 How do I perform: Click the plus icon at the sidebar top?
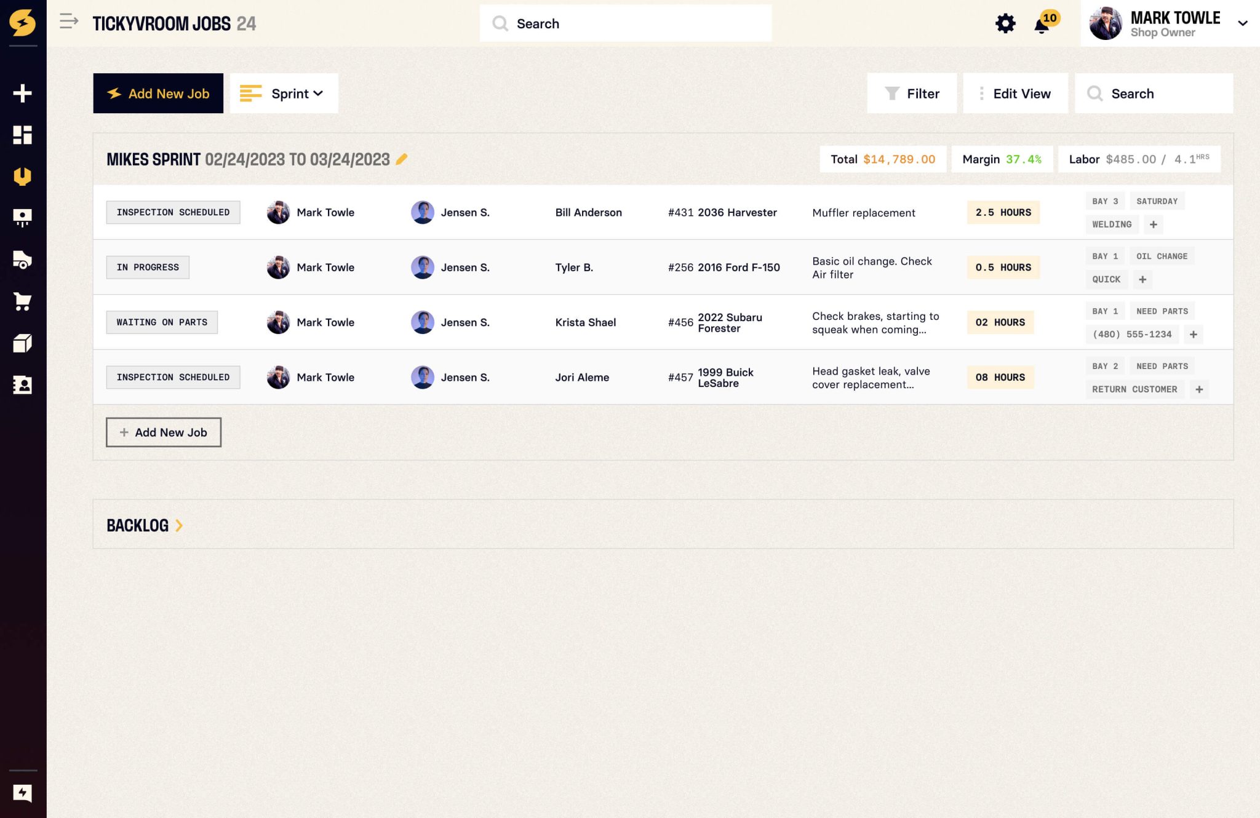click(x=23, y=93)
